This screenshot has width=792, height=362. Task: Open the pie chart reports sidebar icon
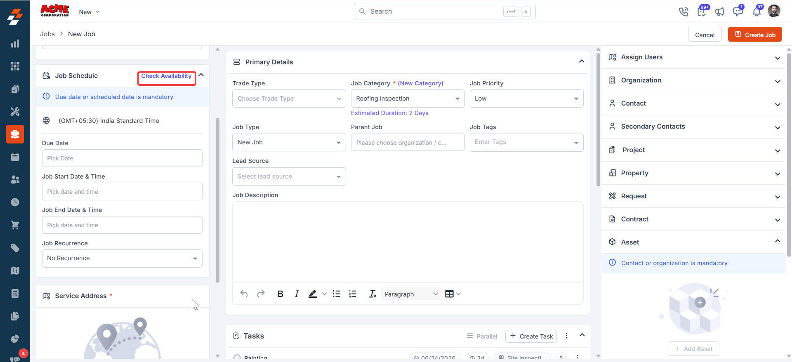click(x=15, y=338)
